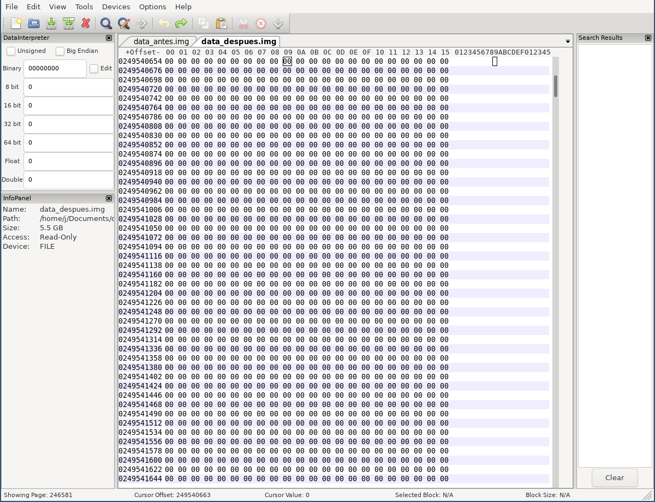Click the Selected Block: N/A status entry

(x=425, y=495)
